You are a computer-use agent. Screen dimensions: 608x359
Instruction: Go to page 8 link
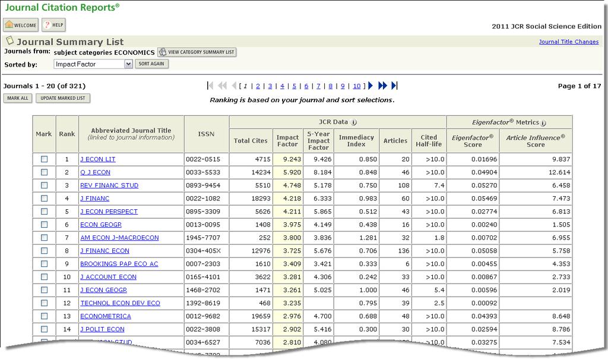[x=330, y=86]
